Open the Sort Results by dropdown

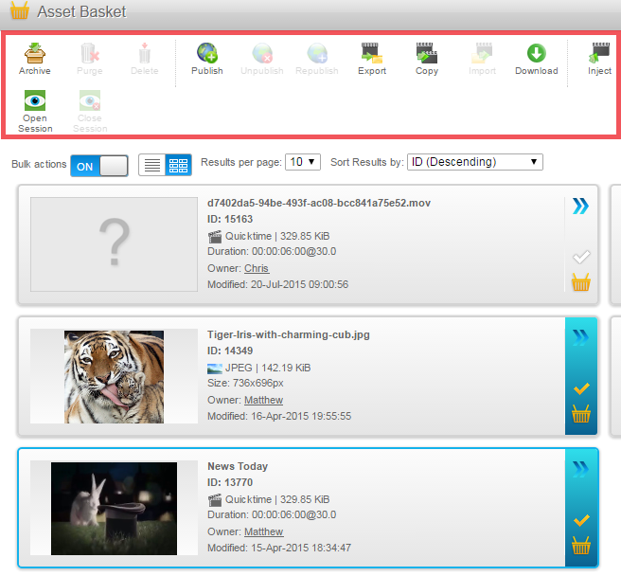pos(474,162)
